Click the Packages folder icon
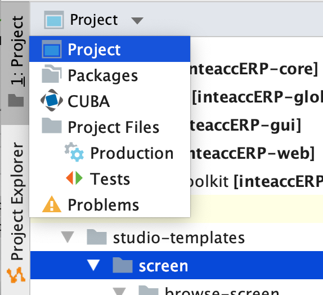Viewport: 323px width, 295px height. pyautogui.click(x=52, y=74)
